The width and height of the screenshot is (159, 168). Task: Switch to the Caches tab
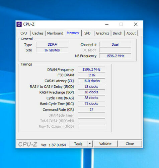38,33
